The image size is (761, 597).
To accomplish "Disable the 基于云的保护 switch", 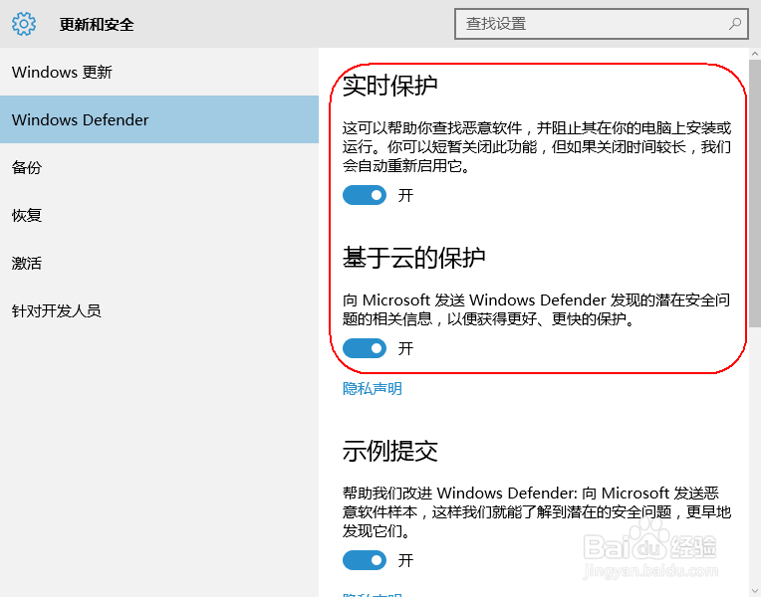I will point(365,348).
